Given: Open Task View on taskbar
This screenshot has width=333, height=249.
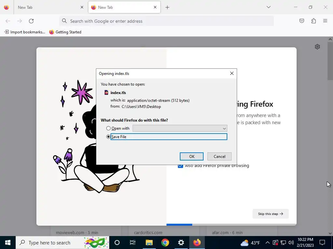Looking at the screenshot, I should click(x=133, y=243).
